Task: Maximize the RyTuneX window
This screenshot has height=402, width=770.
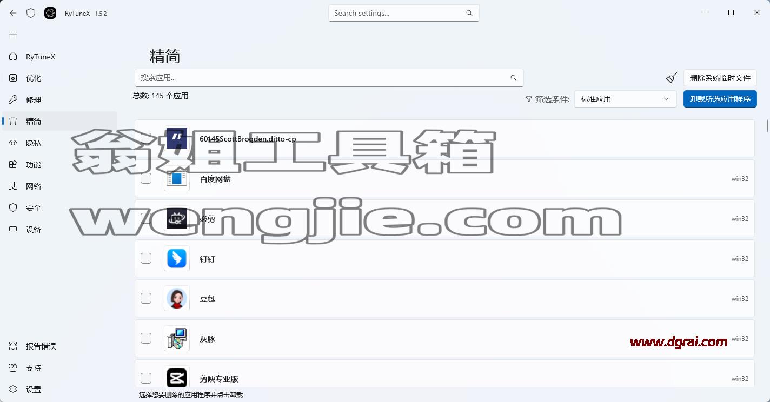Action: coord(731,12)
